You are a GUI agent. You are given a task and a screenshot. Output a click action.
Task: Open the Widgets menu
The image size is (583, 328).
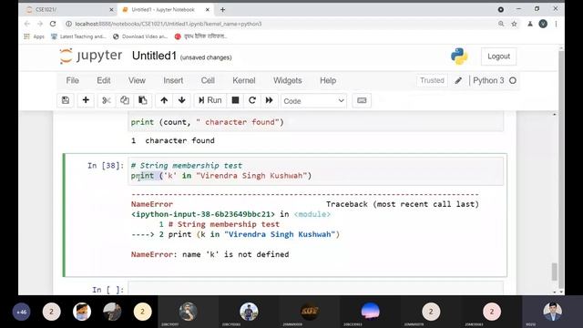click(x=288, y=81)
